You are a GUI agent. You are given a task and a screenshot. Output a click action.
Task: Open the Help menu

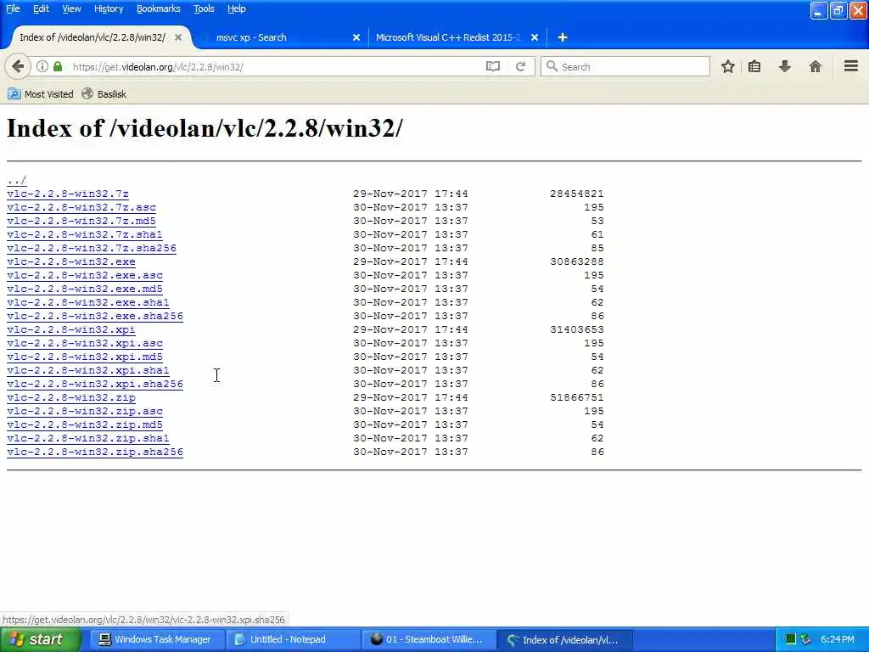(237, 8)
